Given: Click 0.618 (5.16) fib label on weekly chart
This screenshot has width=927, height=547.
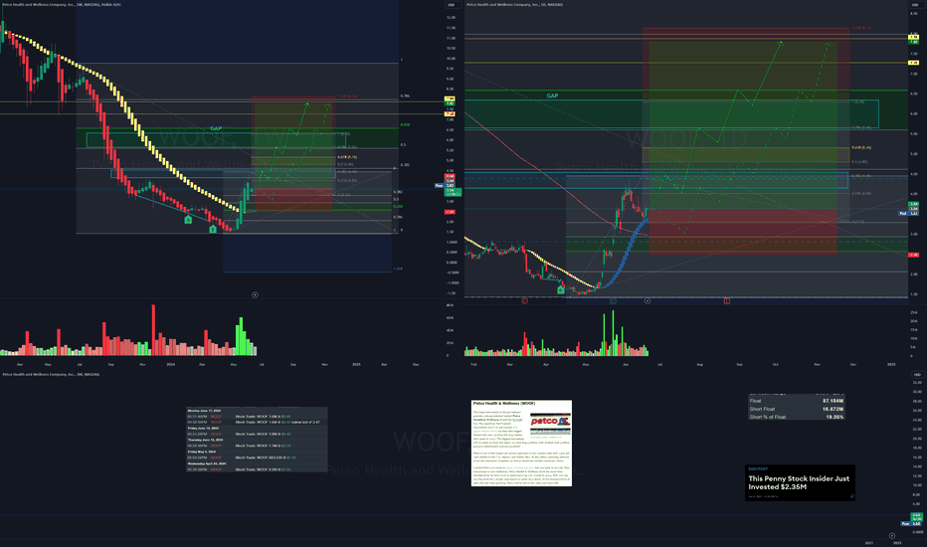Looking at the screenshot, I should point(347,157).
